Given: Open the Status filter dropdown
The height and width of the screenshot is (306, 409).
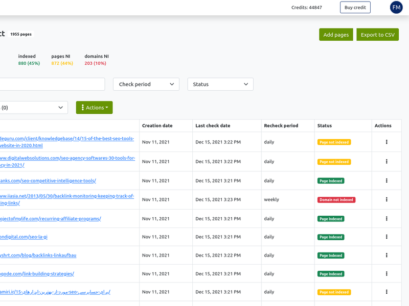Looking at the screenshot, I should pyautogui.click(x=220, y=84).
